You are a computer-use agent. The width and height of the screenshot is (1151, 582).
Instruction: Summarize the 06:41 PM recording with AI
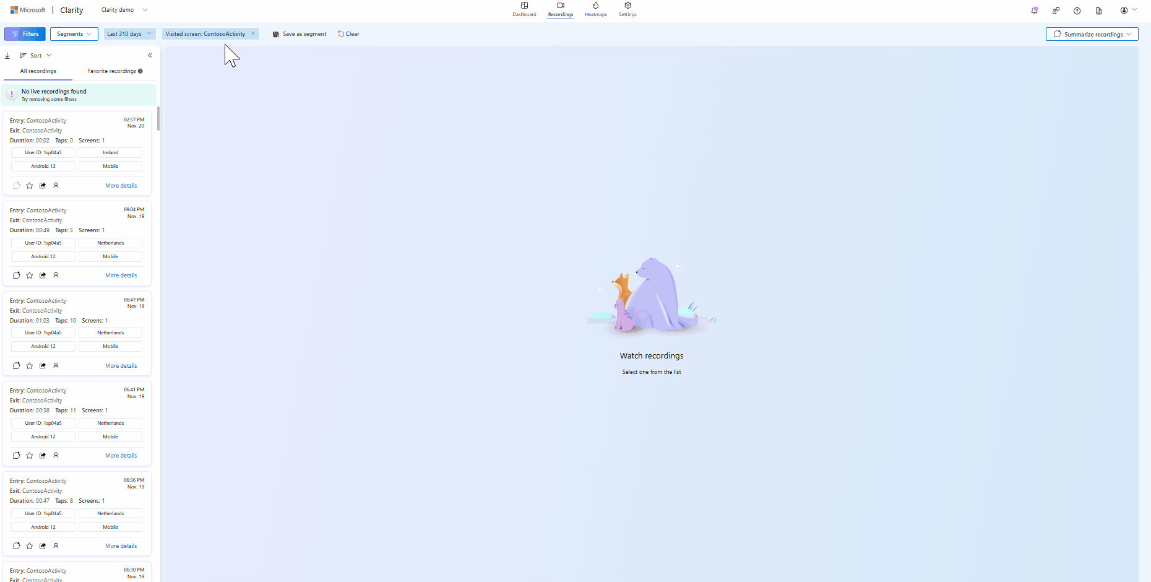pos(17,455)
